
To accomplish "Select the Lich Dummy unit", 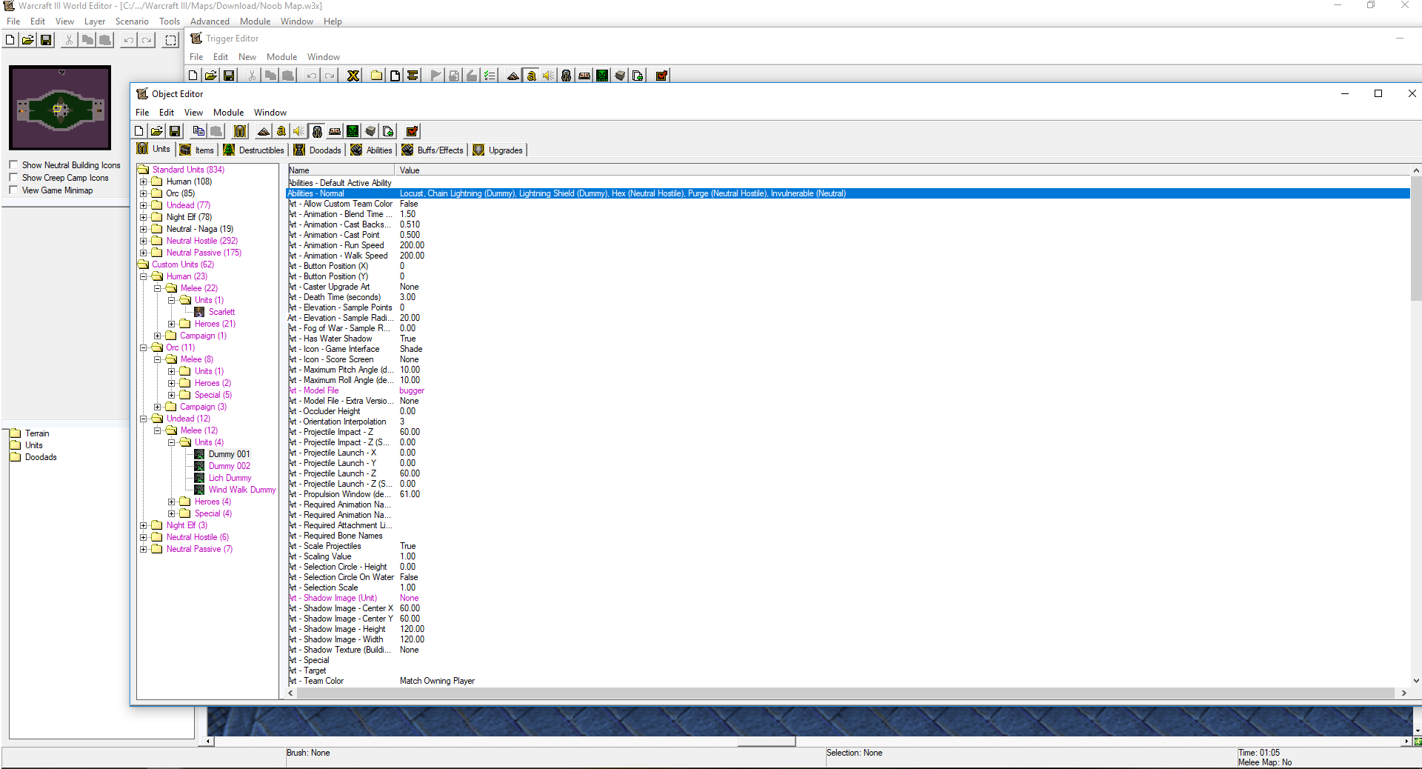I will pos(230,478).
